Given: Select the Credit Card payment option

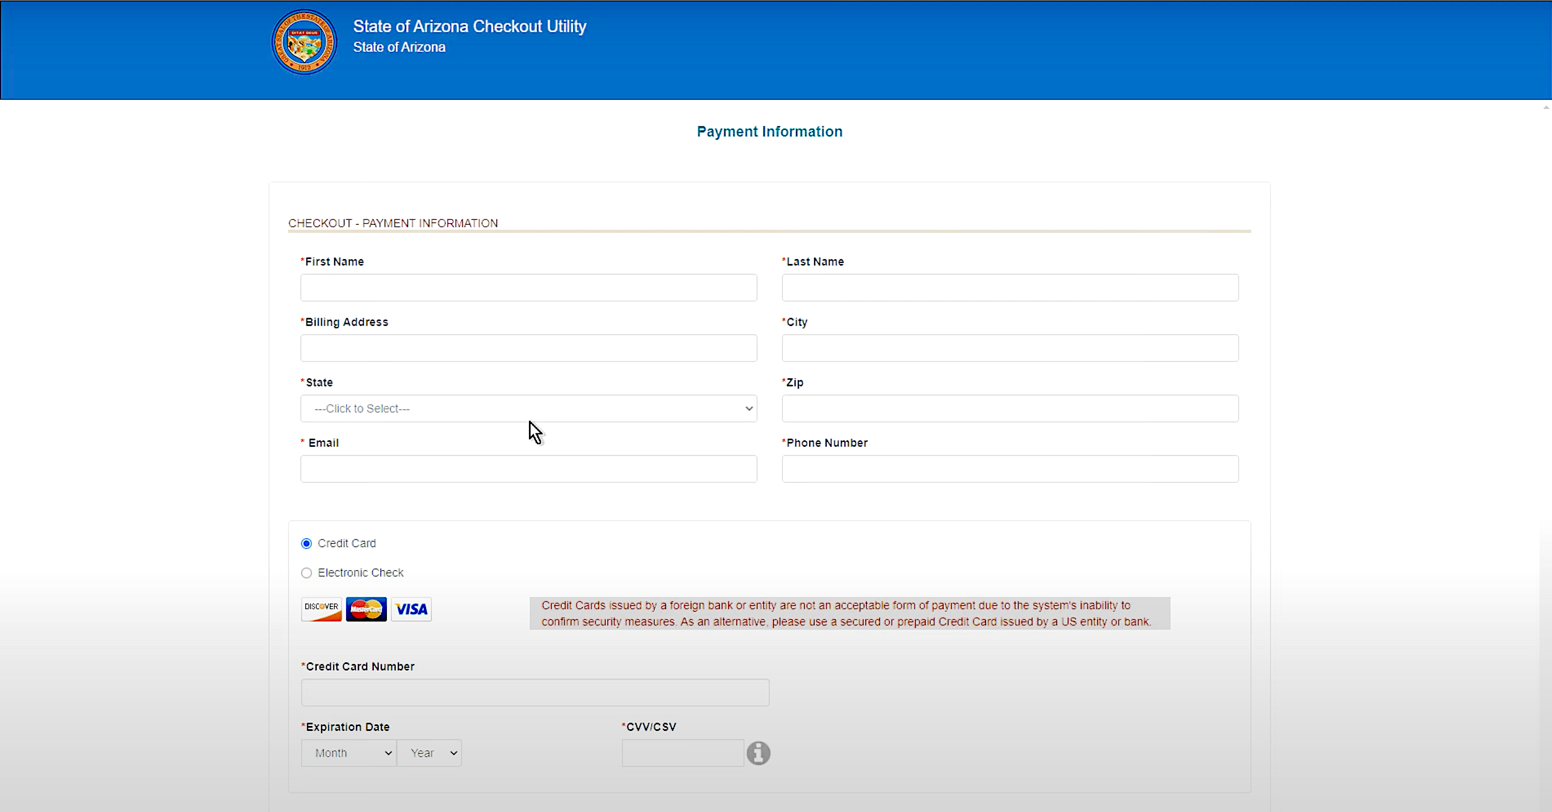Looking at the screenshot, I should pyautogui.click(x=307, y=543).
